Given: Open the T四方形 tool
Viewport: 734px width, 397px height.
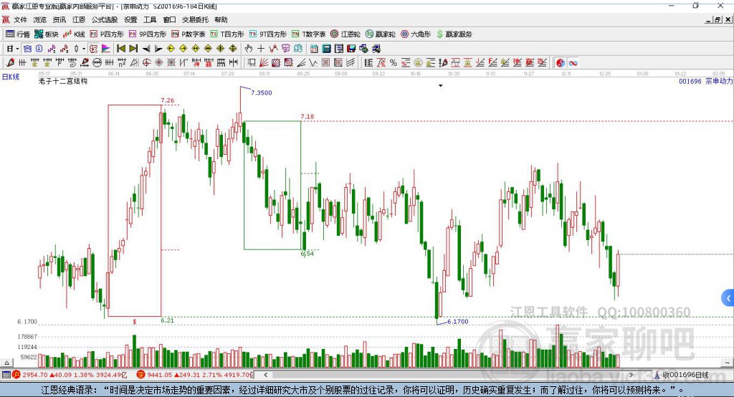Looking at the screenshot, I should pyautogui.click(x=227, y=34).
